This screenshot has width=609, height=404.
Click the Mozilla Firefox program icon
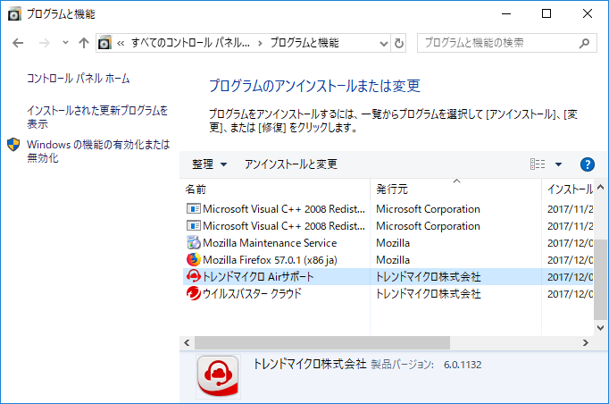point(194,260)
